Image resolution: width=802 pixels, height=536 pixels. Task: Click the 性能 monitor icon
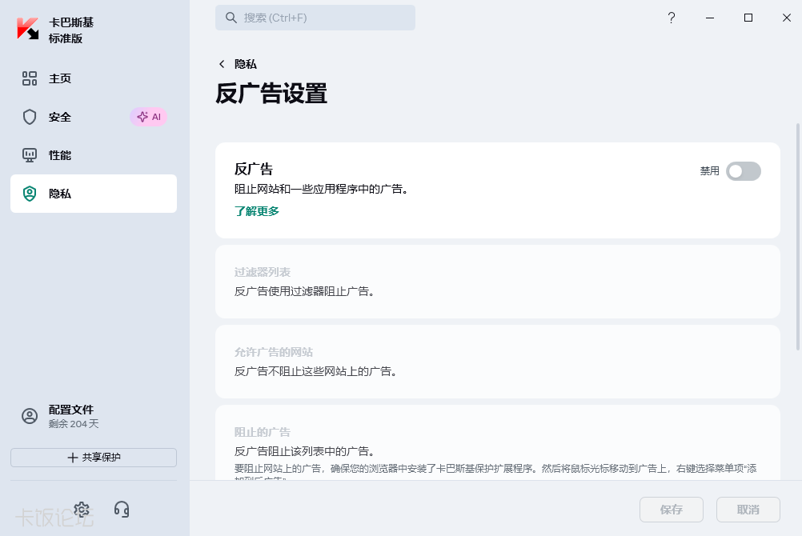[30, 155]
